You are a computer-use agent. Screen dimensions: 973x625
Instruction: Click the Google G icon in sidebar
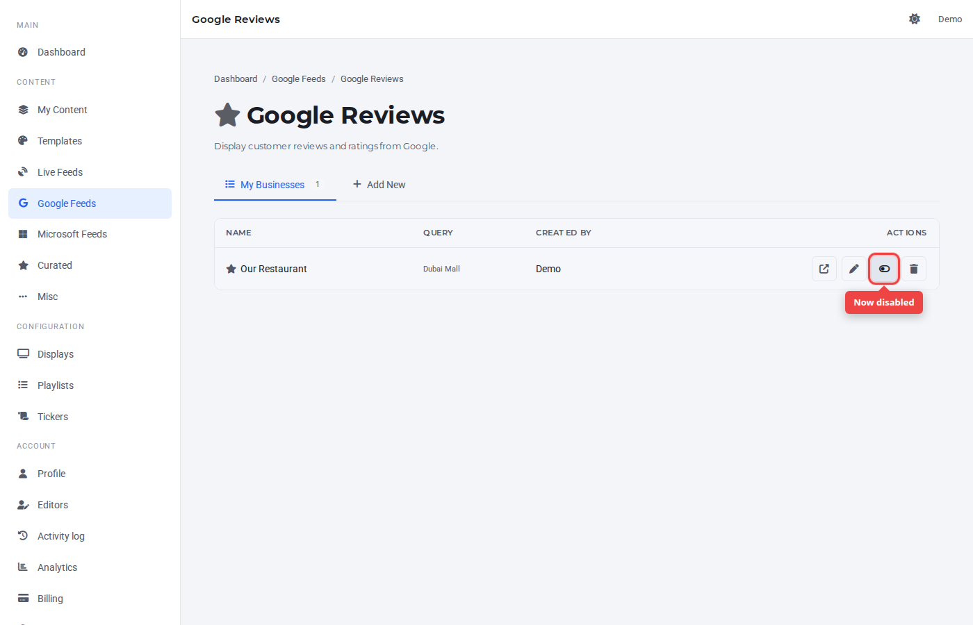tap(23, 203)
